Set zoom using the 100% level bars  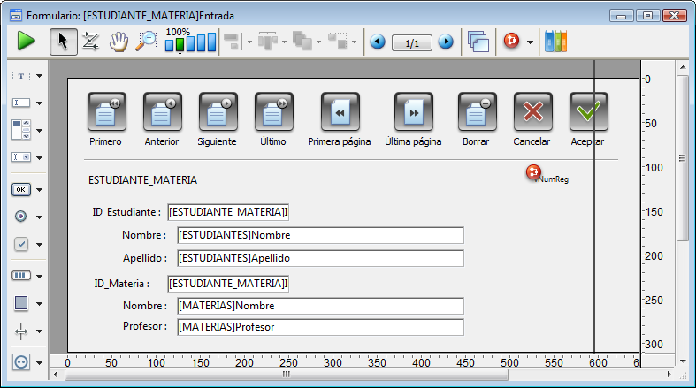tap(190, 42)
